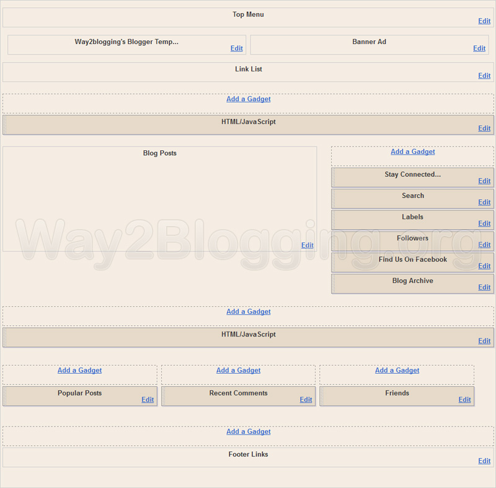Edit the Find Us On Facebook gadget

click(x=484, y=266)
